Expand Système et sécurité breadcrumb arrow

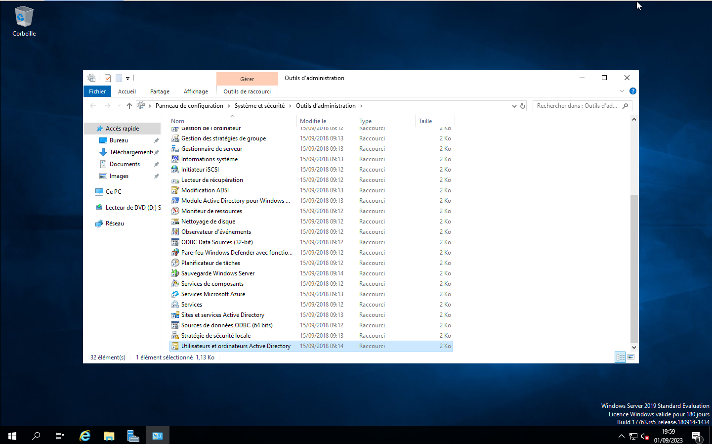(290, 106)
